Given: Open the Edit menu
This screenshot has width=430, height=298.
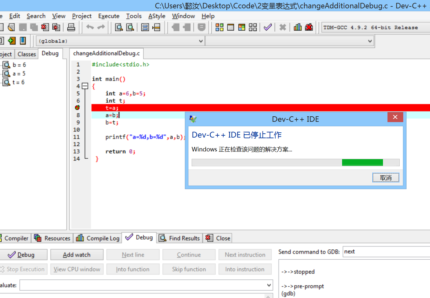Looking at the screenshot, I should click(14, 16).
